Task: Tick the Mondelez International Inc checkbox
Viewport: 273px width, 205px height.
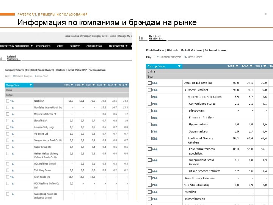Action: [8, 107]
